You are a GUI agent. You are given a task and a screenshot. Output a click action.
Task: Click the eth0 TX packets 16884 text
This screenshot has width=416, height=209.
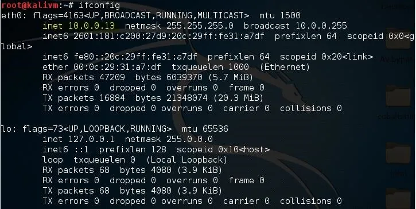(x=84, y=98)
